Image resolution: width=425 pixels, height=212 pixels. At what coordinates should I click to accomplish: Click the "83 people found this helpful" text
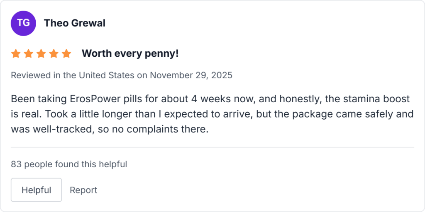(x=69, y=164)
